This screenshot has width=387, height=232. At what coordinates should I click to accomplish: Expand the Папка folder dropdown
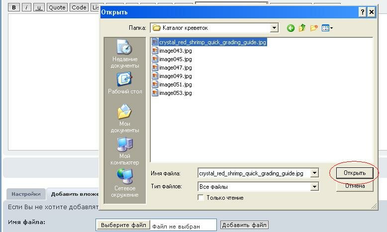pos(274,28)
